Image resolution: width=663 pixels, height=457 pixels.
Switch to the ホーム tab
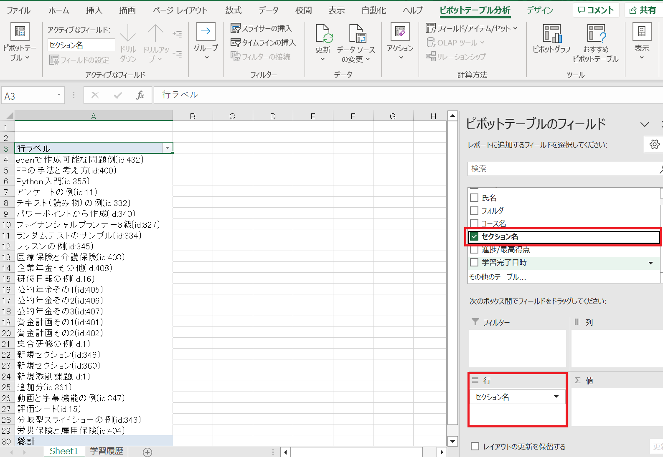59,10
